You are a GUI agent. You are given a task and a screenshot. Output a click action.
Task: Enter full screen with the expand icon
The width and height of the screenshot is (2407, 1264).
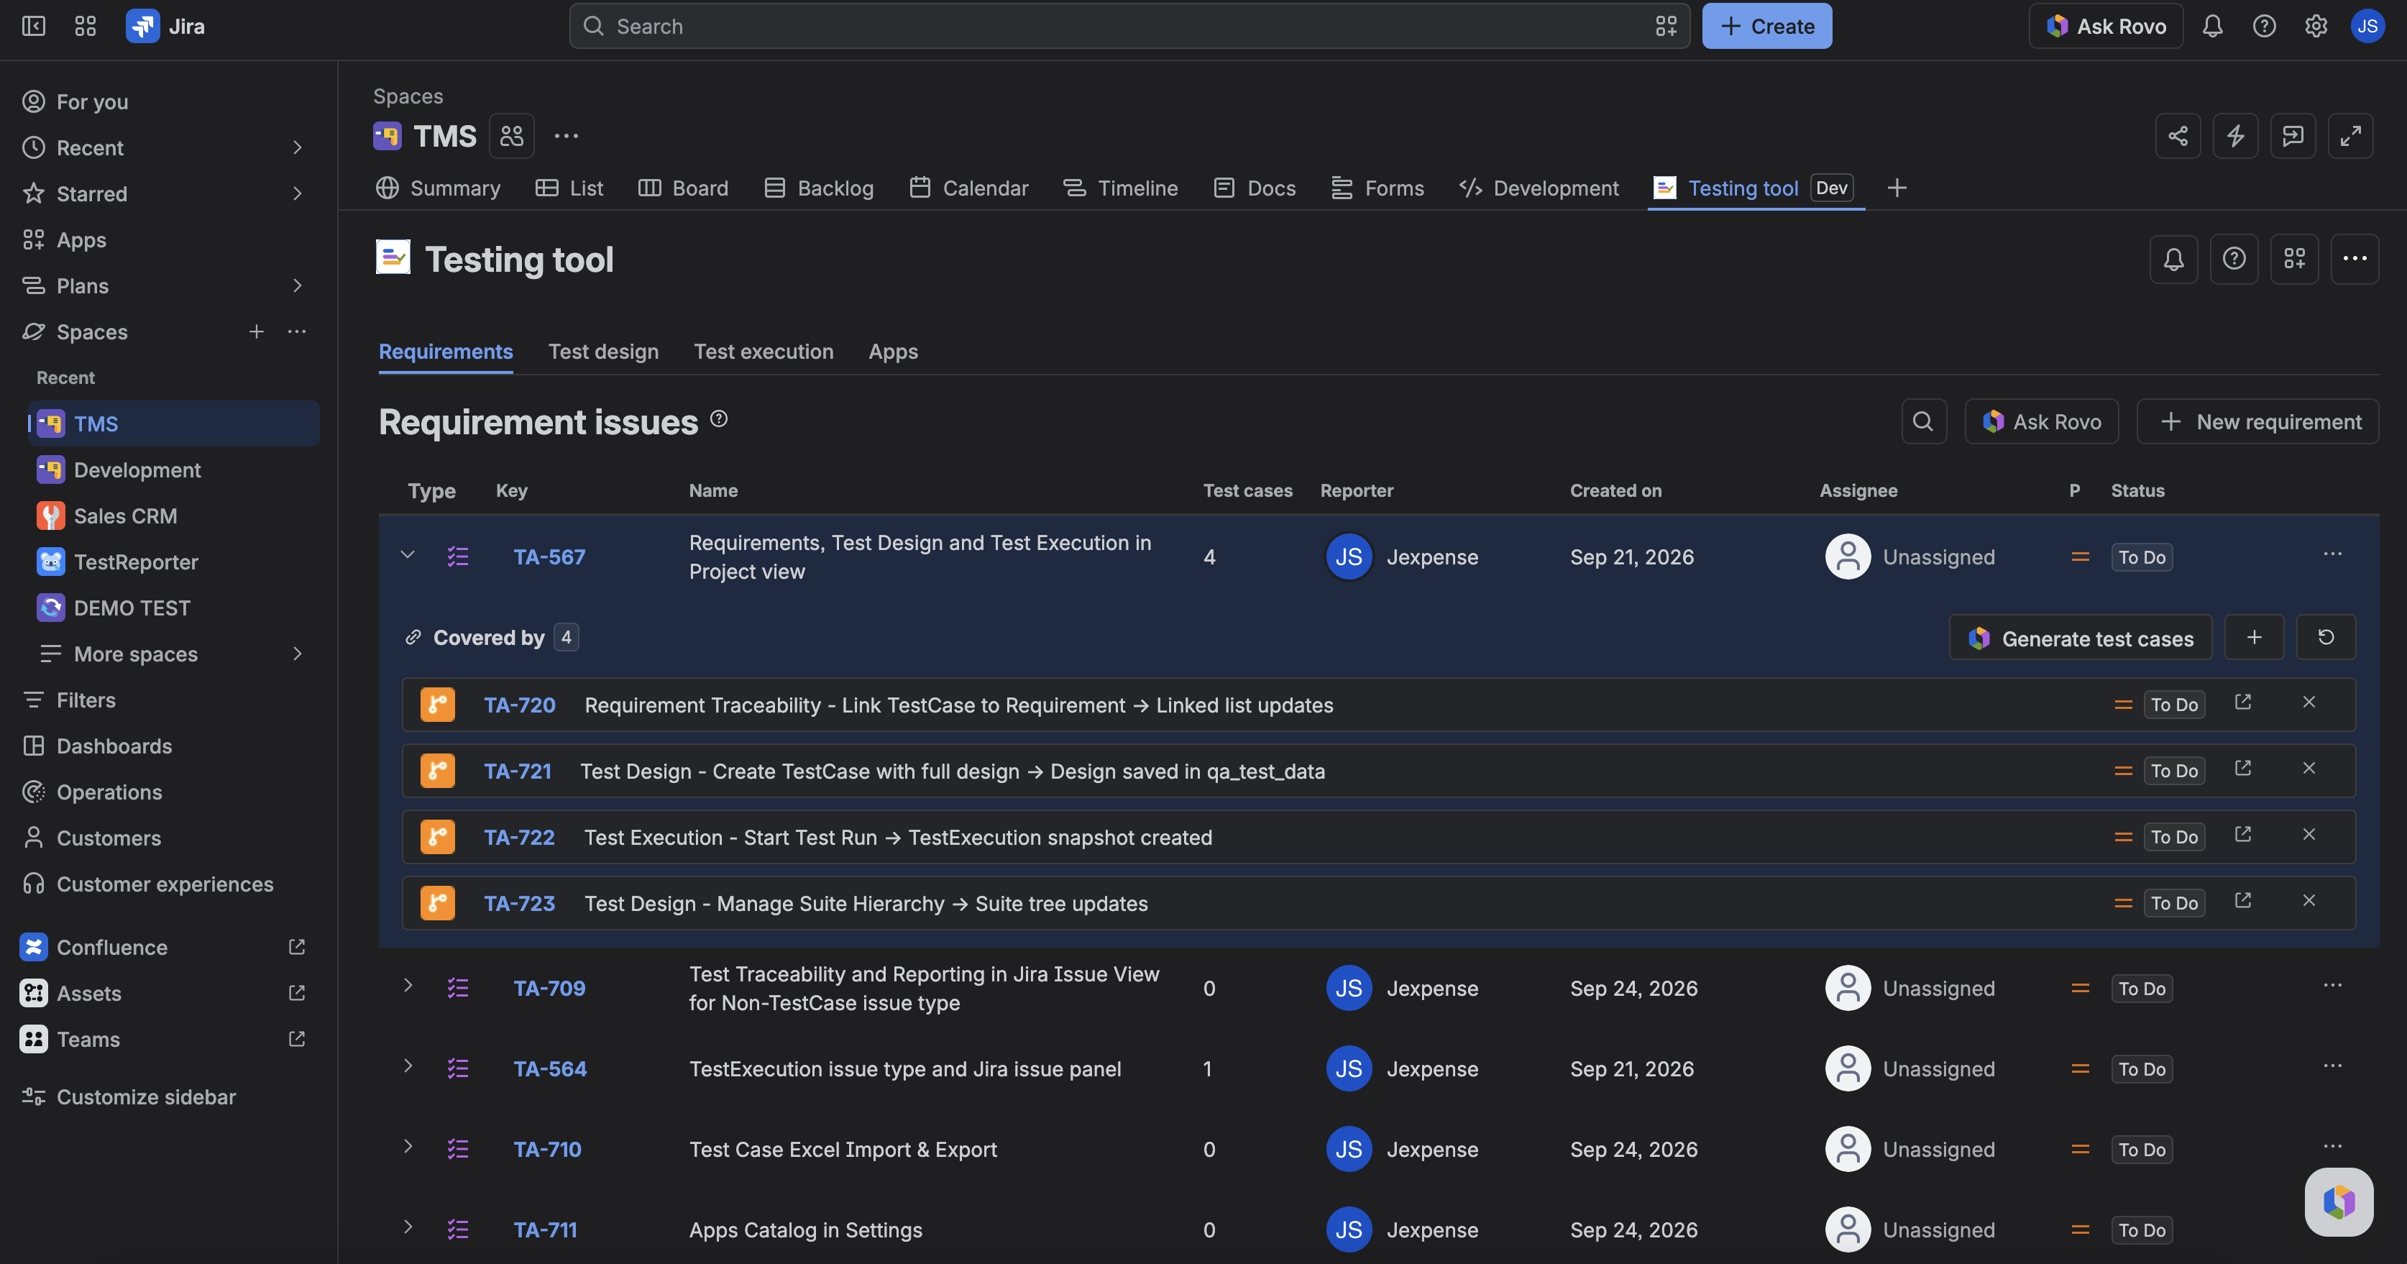[x=2351, y=137]
